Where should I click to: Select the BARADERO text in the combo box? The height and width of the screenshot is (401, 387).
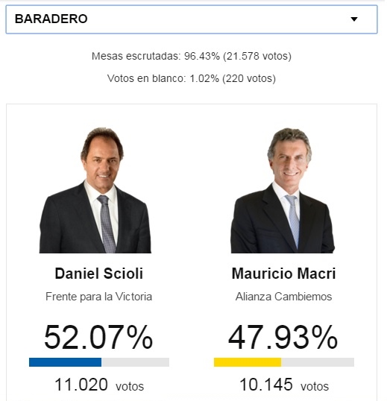(x=51, y=19)
